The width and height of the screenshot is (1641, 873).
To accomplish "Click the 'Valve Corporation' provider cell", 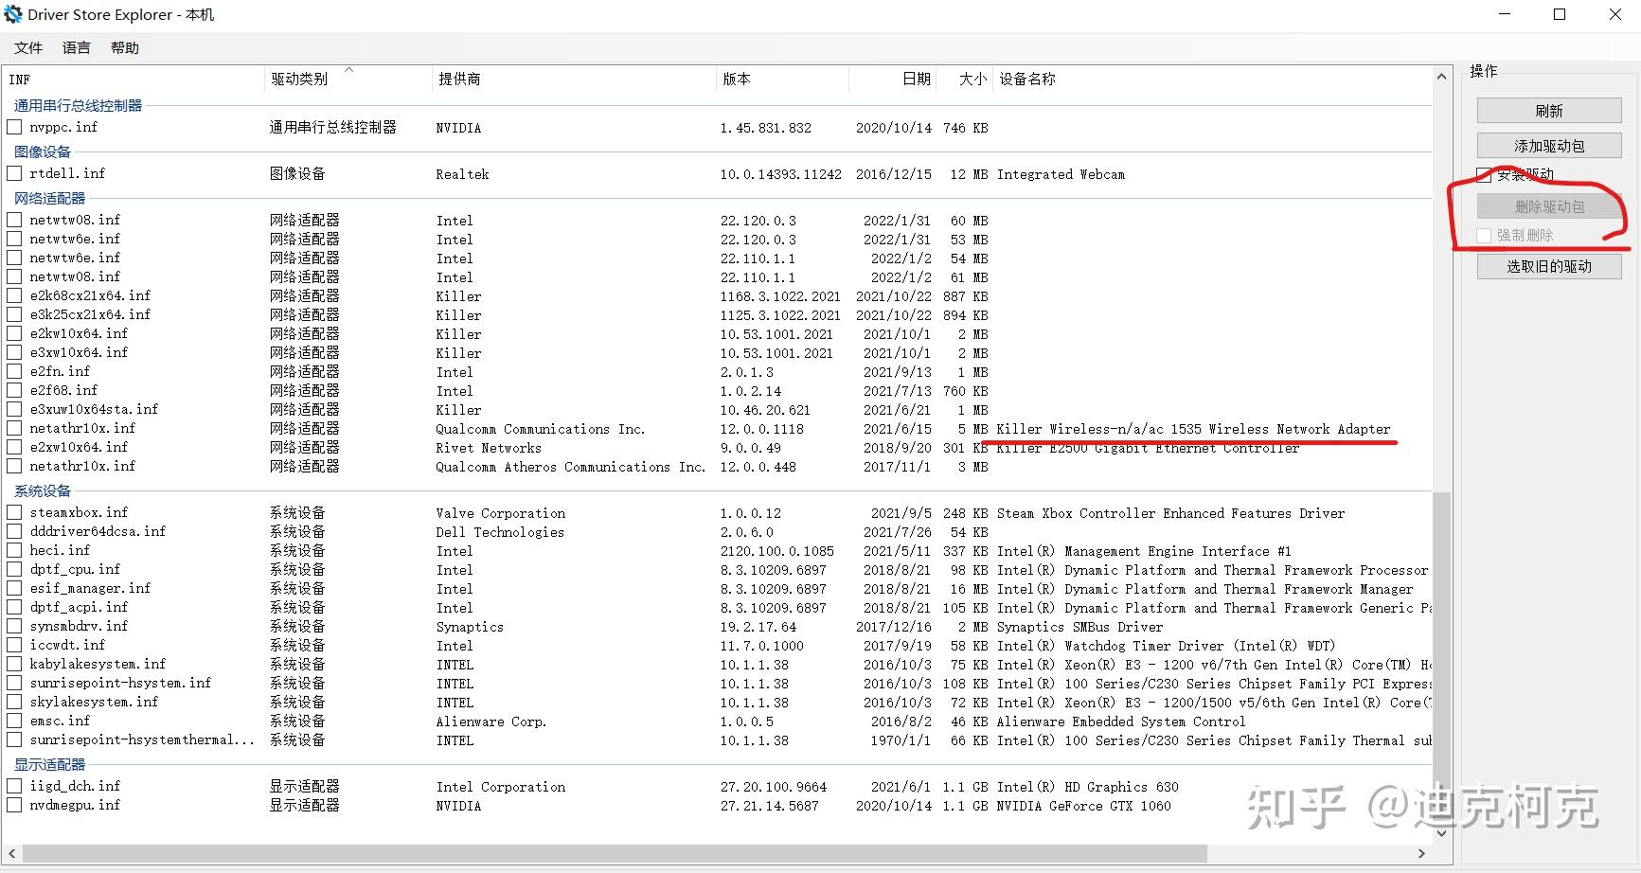I will point(500,513).
